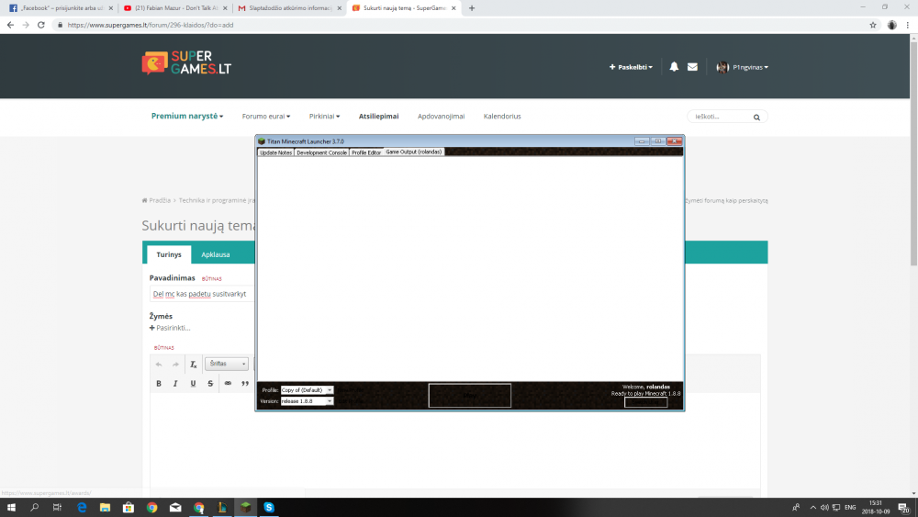
Task: Open the messages envelope icon
Action: (692, 67)
